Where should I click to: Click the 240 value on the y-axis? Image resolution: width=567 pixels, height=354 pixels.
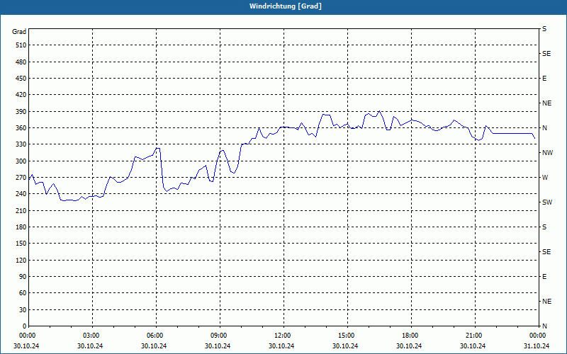tap(21, 193)
